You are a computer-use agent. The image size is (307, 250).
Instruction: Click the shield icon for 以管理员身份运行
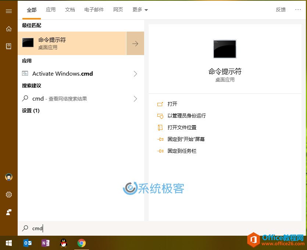tap(160, 116)
